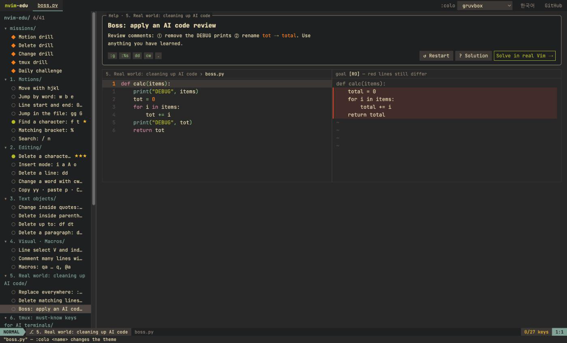Click the three stars beside Delete a character
This screenshot has height=343, width=567.
(x=81, y=156)
